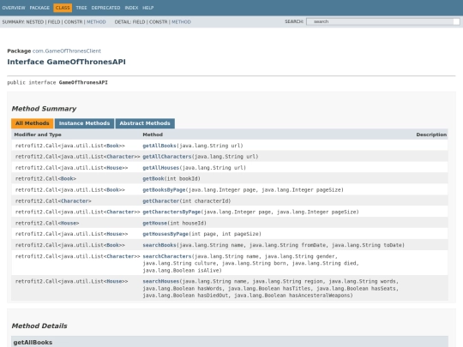Viewport: 463px width, 347px height.
Task: Open searchBooks method link
Action: click(x=159, y=245)
